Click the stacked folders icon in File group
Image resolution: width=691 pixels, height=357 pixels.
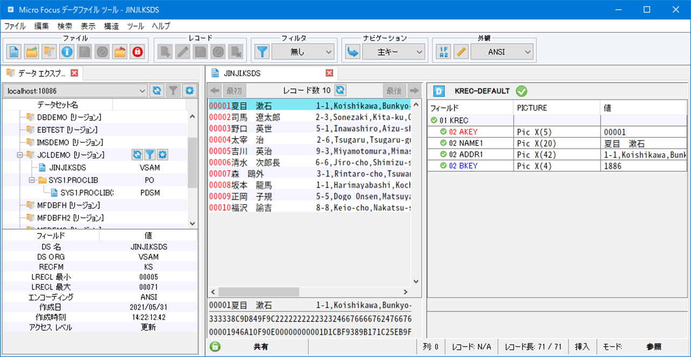[x=49, y=52]
